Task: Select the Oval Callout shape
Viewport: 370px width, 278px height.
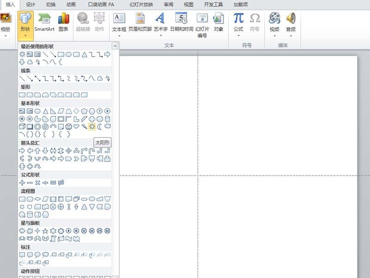Action: pos(37,255)
